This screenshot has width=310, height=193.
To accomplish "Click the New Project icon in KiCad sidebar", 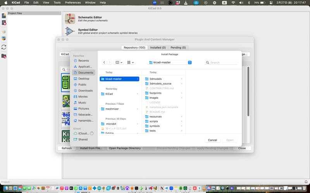I will click(4, 16).
